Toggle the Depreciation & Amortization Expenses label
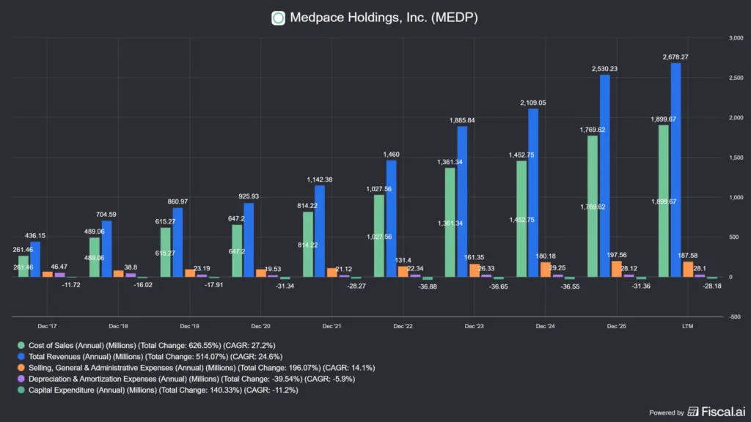This screenshot has width=751, height=422. [191, 379]
